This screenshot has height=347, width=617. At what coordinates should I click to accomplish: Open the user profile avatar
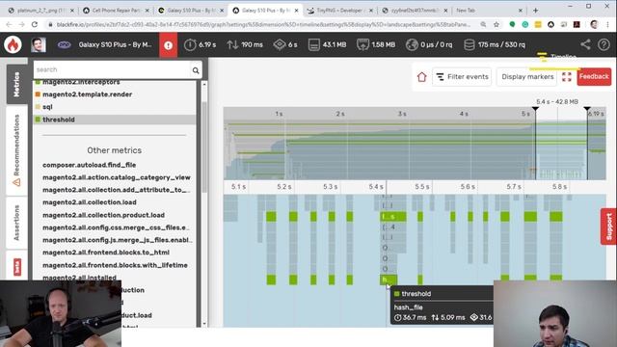pos(39,45)
